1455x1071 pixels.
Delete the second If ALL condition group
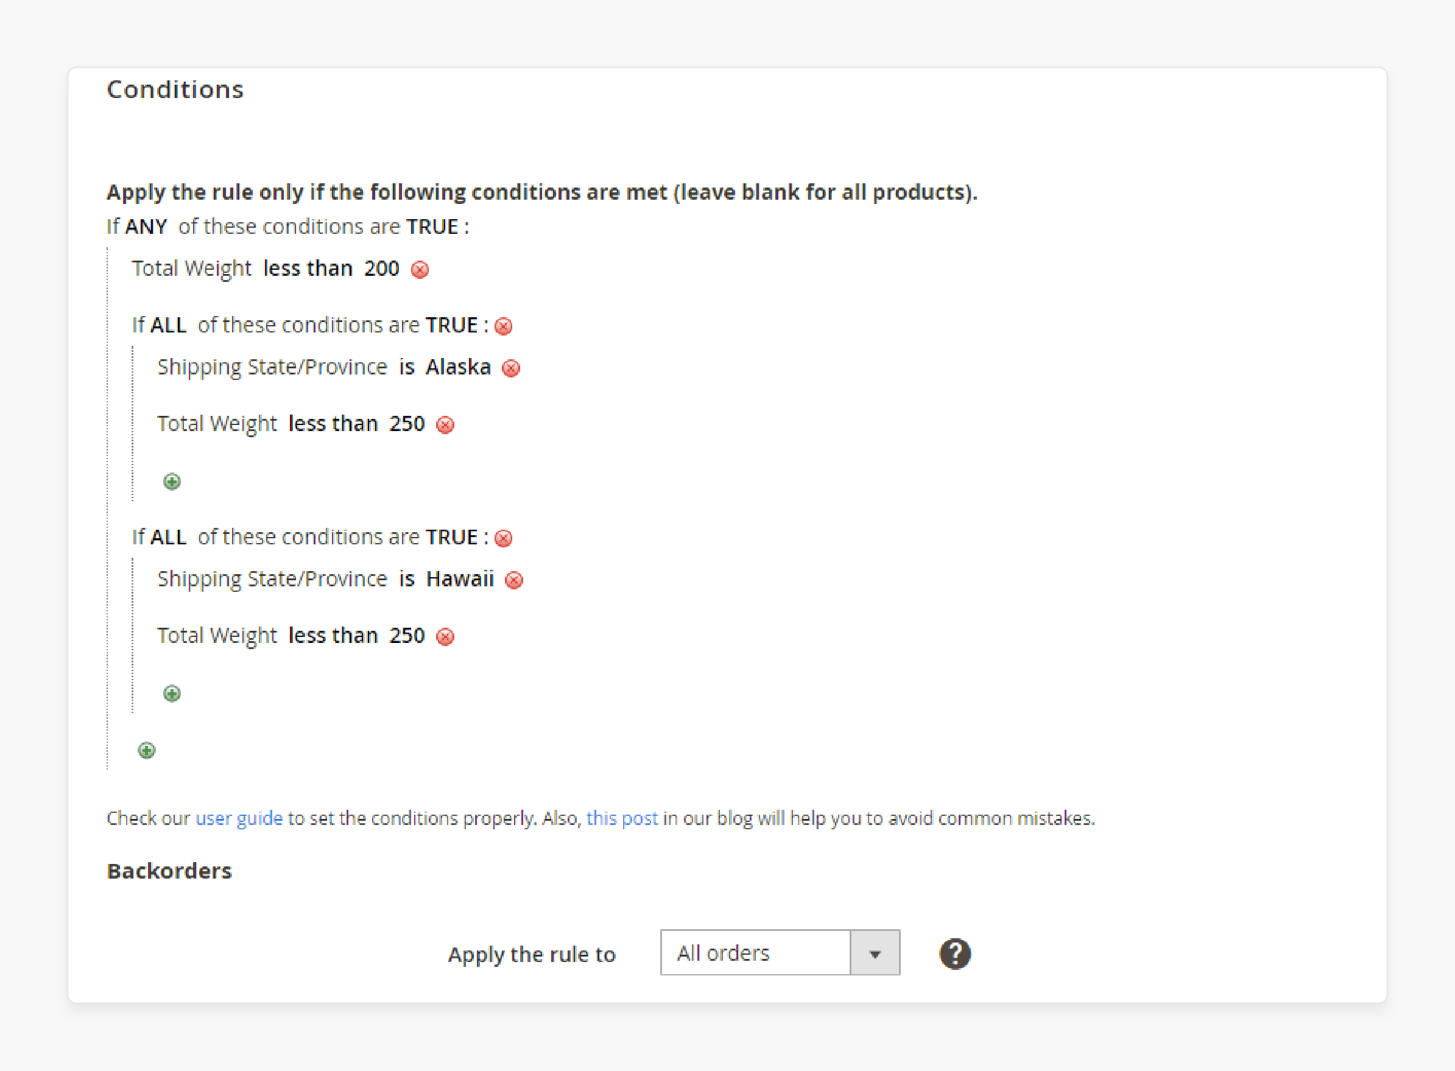503,538
